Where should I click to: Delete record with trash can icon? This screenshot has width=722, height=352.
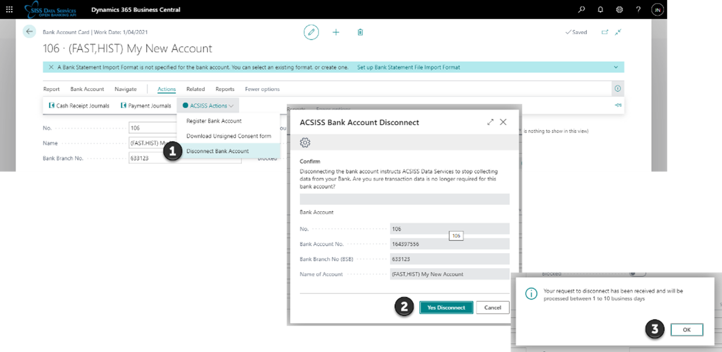360,32
